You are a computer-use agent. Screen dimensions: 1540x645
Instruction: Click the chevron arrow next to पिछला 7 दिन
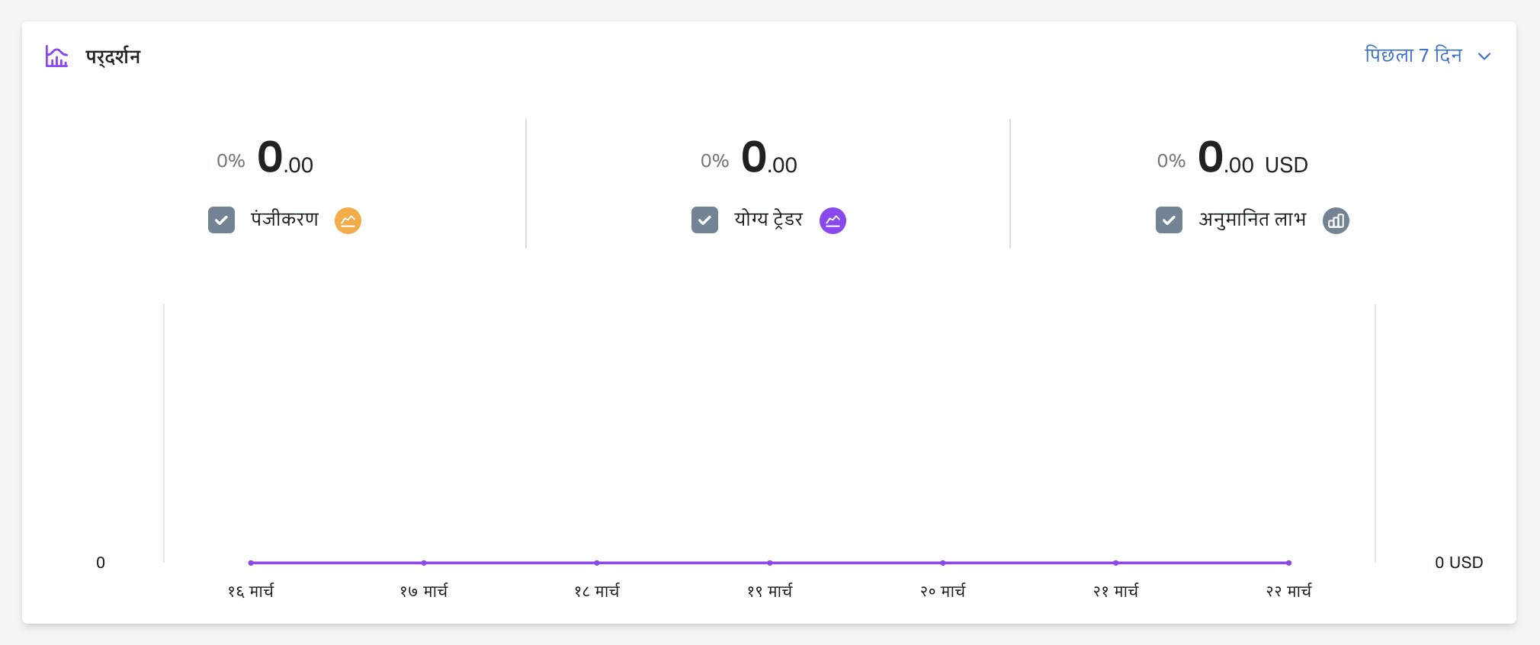[1484, 56]
